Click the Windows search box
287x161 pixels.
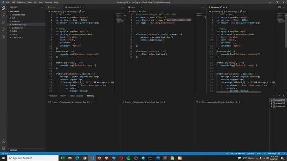point(33,158)
